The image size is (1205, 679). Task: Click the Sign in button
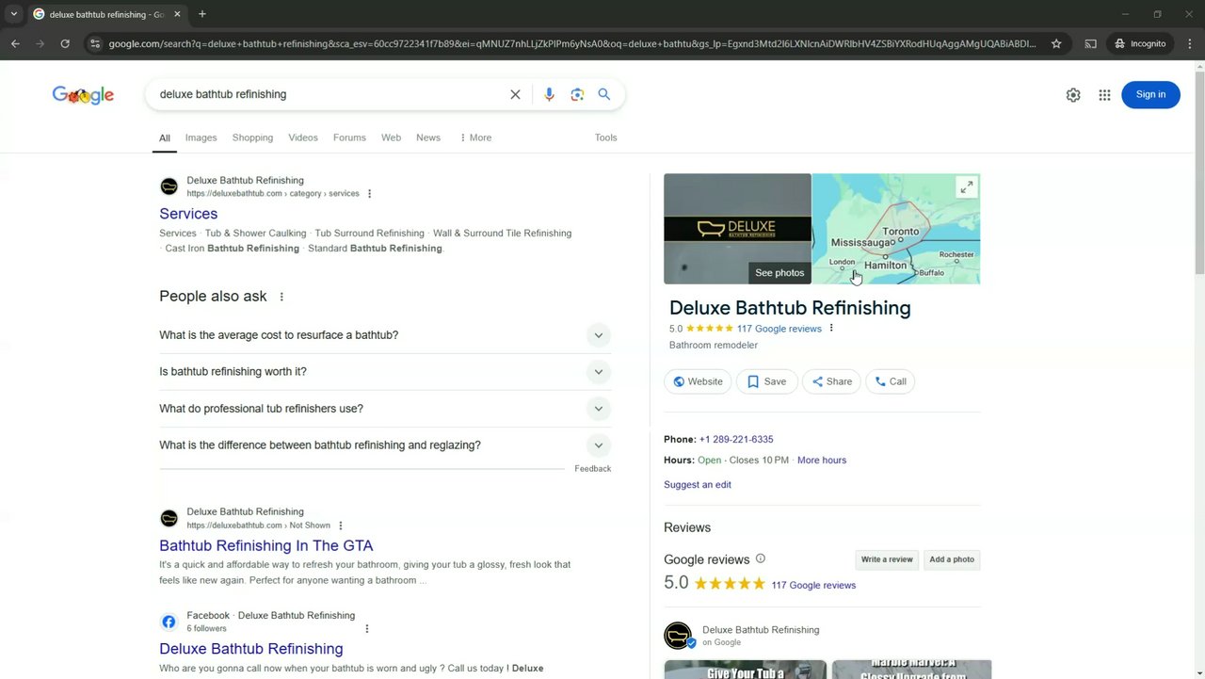coord(1150,94)
